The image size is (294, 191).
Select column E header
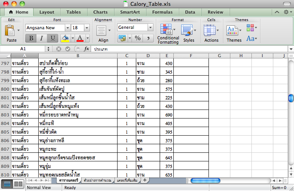coord(167,56)
